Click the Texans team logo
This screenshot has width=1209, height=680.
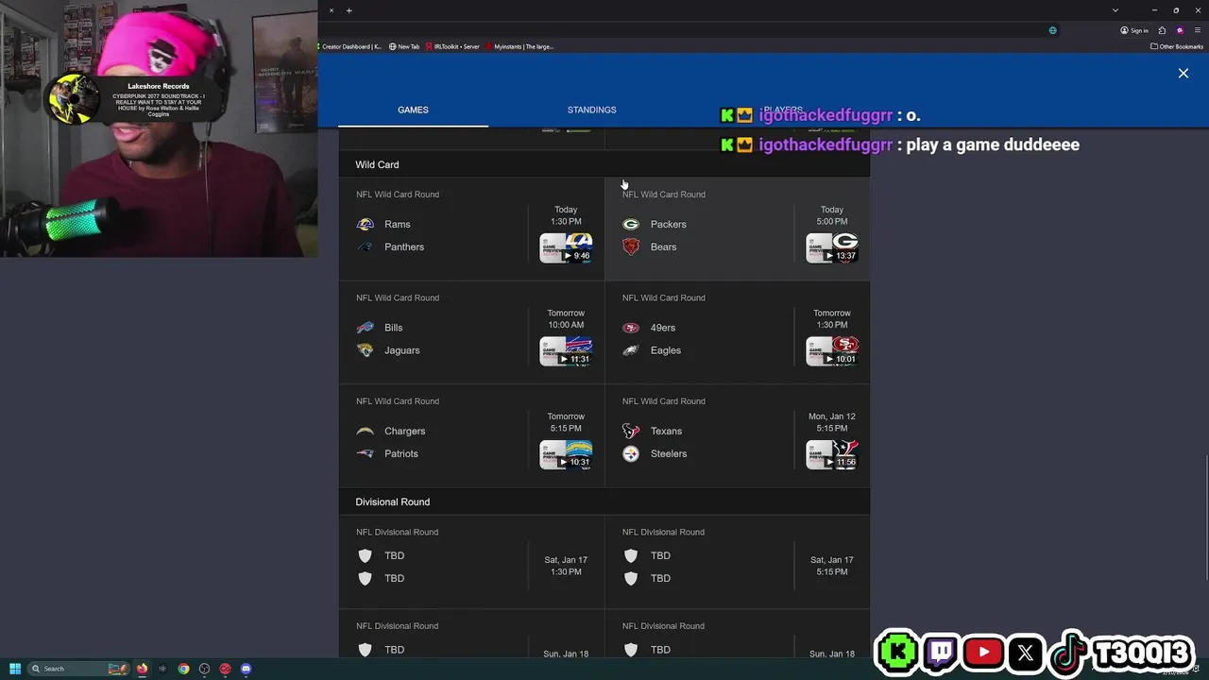(631, 431)
